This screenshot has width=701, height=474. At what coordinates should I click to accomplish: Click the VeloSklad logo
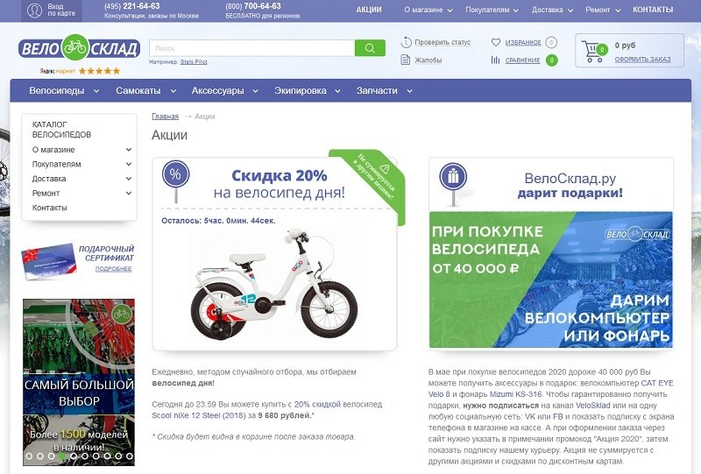79,47
